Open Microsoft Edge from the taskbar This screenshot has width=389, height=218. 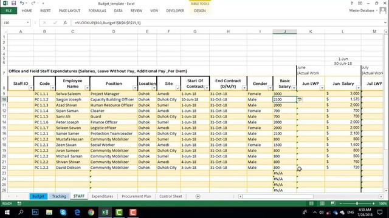(x=77, y=213)
